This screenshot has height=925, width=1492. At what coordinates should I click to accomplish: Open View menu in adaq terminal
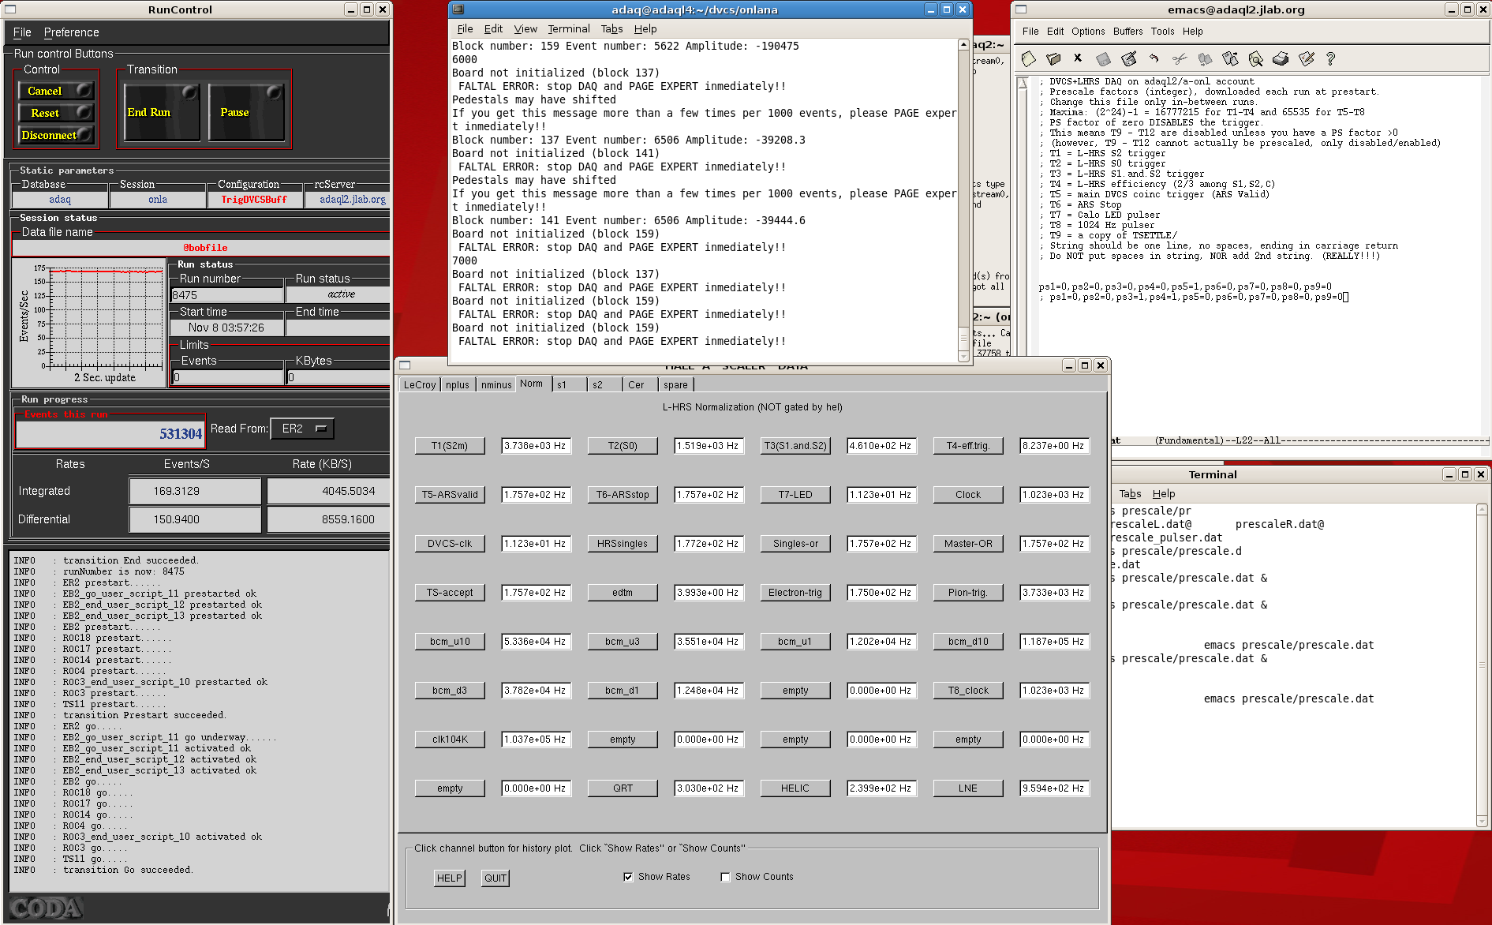point(525,29)
